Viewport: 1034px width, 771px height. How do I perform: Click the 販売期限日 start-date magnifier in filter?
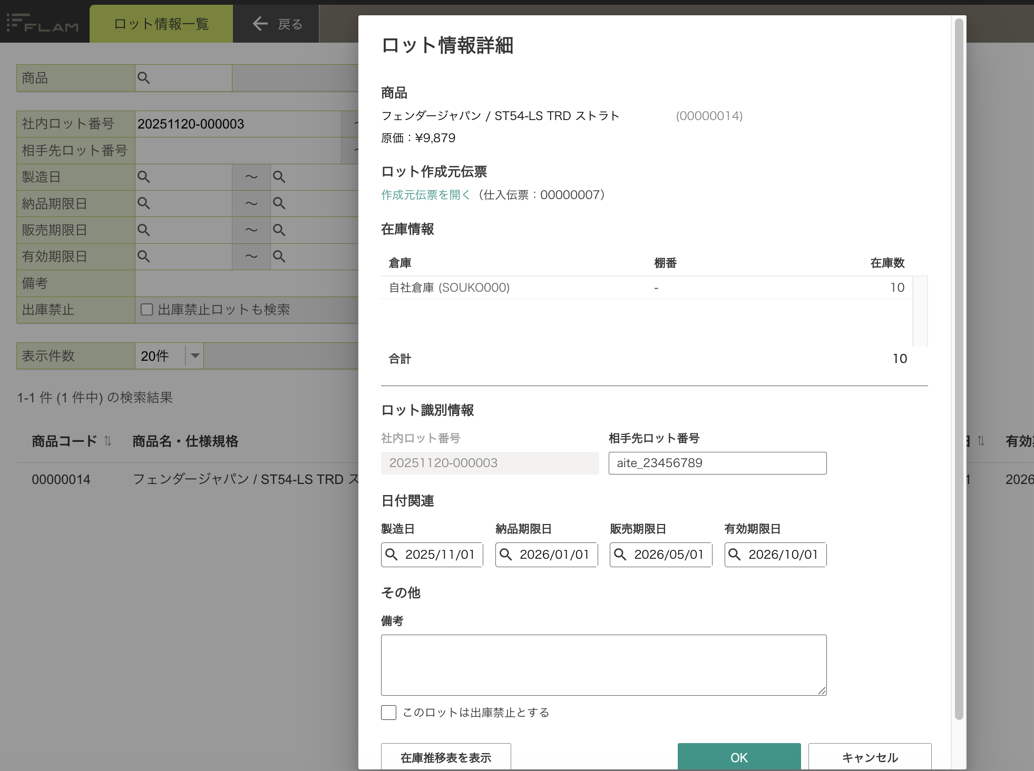tap(143, 230)
